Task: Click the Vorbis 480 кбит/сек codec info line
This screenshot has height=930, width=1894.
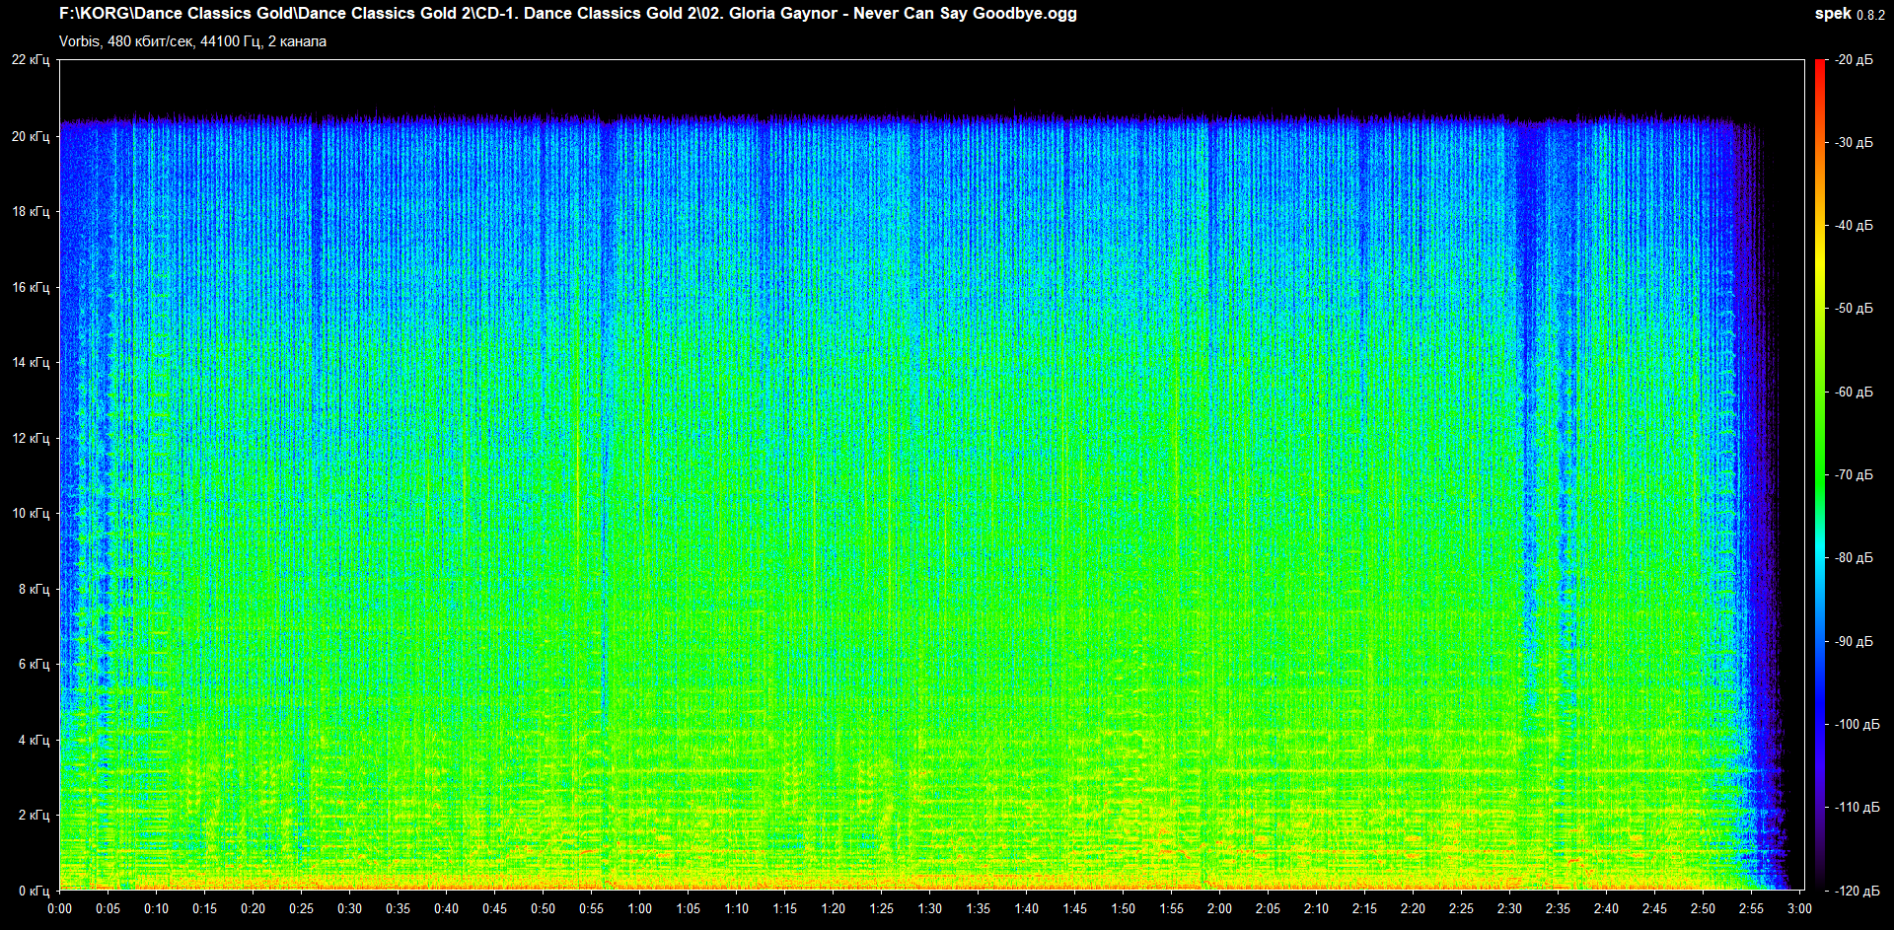Action: 192,41
